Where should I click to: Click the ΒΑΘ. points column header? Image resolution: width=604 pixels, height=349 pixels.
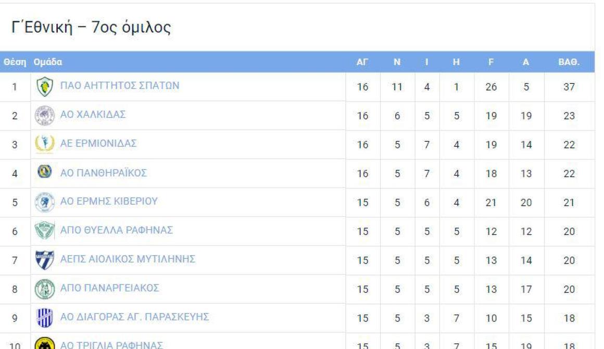point(569,62)
